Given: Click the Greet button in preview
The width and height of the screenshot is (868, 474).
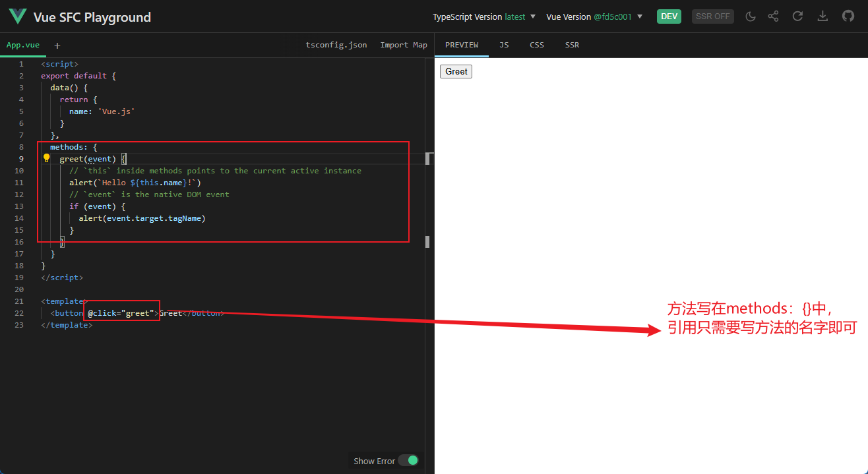Looking at the screenshot, I should 456,71.
